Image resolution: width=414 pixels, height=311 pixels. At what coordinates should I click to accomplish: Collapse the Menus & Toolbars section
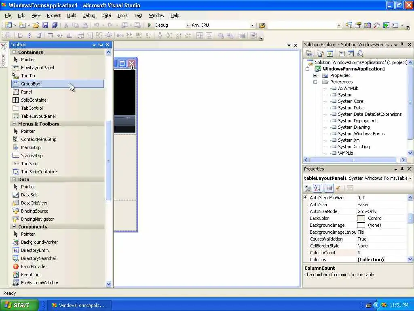[14, 124]
